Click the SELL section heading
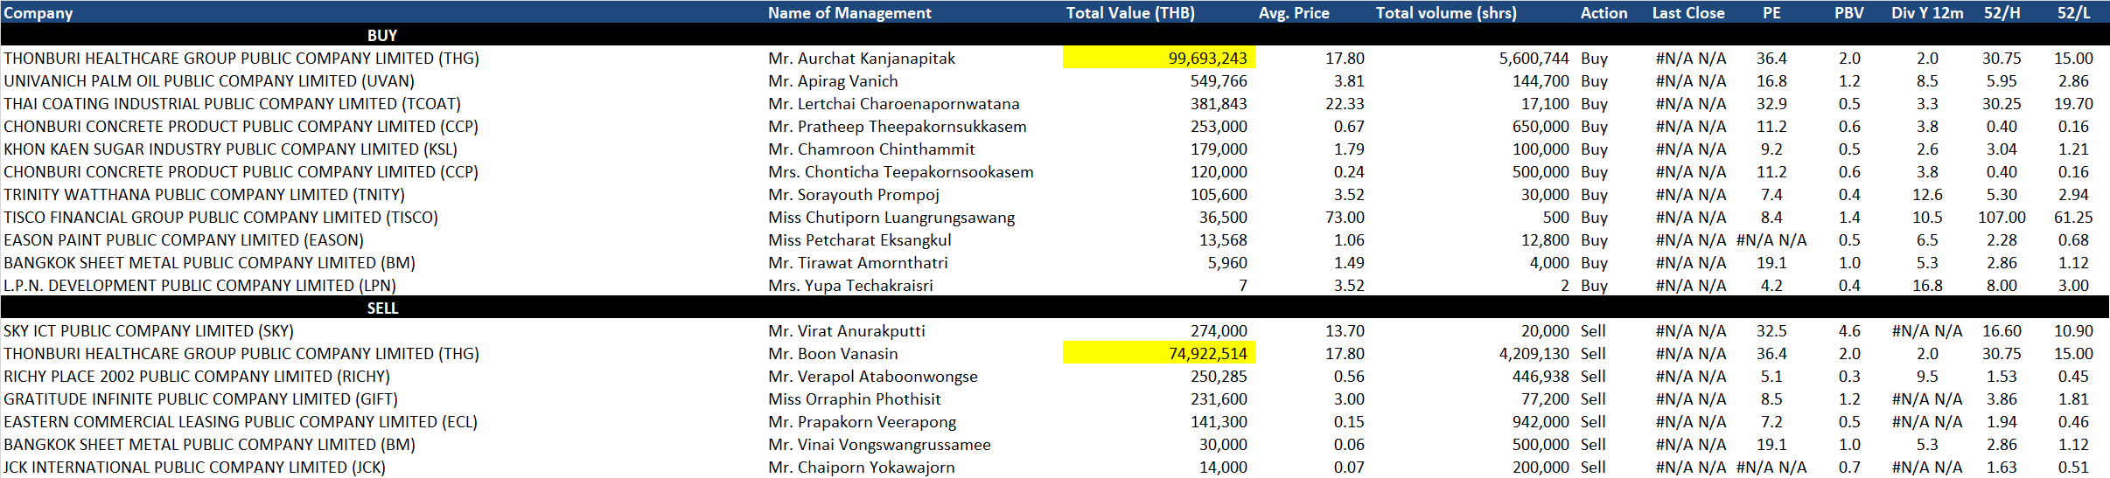2110x478 pixels. [x=382, y=308]
